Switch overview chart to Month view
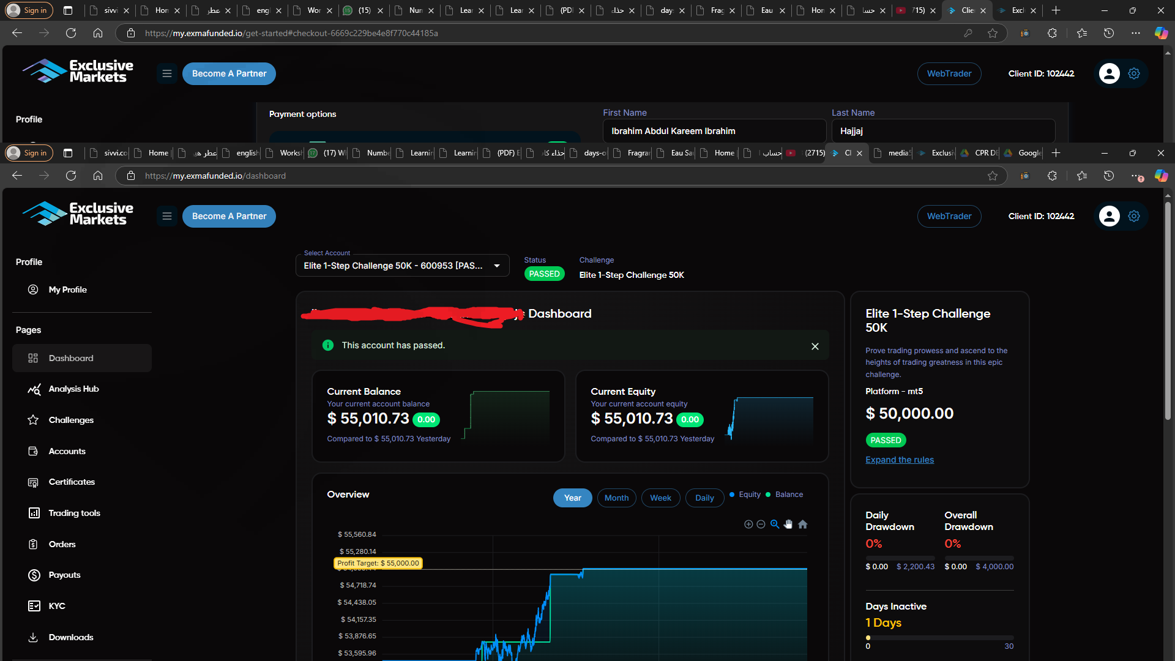Screen dimensions: 1175x661 pyautogui.click(x=616, y=498)
